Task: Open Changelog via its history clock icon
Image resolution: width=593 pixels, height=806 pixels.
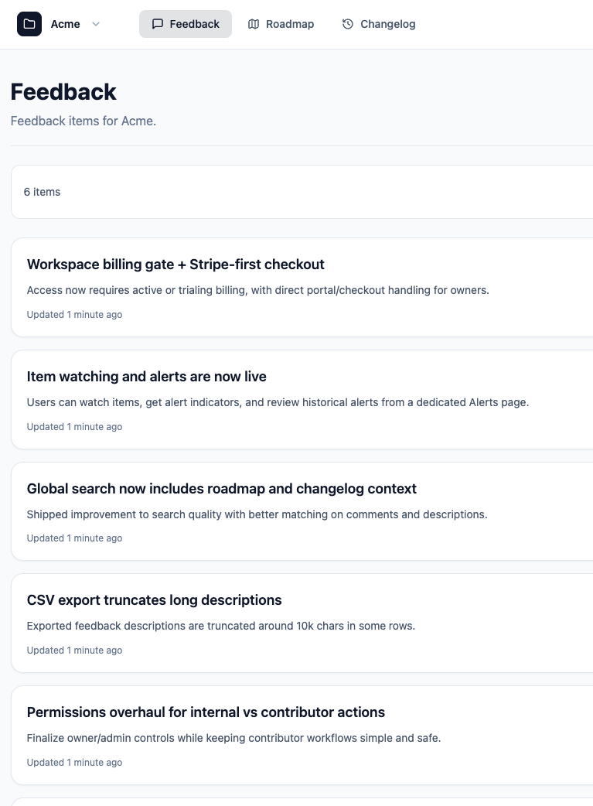Action: click(x=346, y=24)
